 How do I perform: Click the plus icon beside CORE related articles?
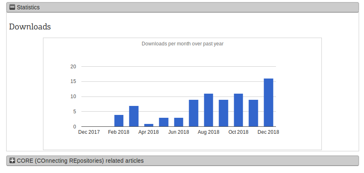12,161
